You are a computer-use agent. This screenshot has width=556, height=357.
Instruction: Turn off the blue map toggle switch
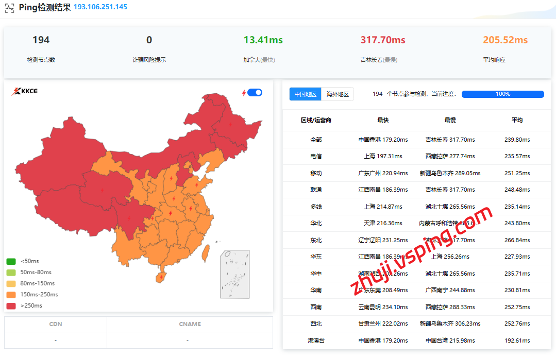point(255,93)
